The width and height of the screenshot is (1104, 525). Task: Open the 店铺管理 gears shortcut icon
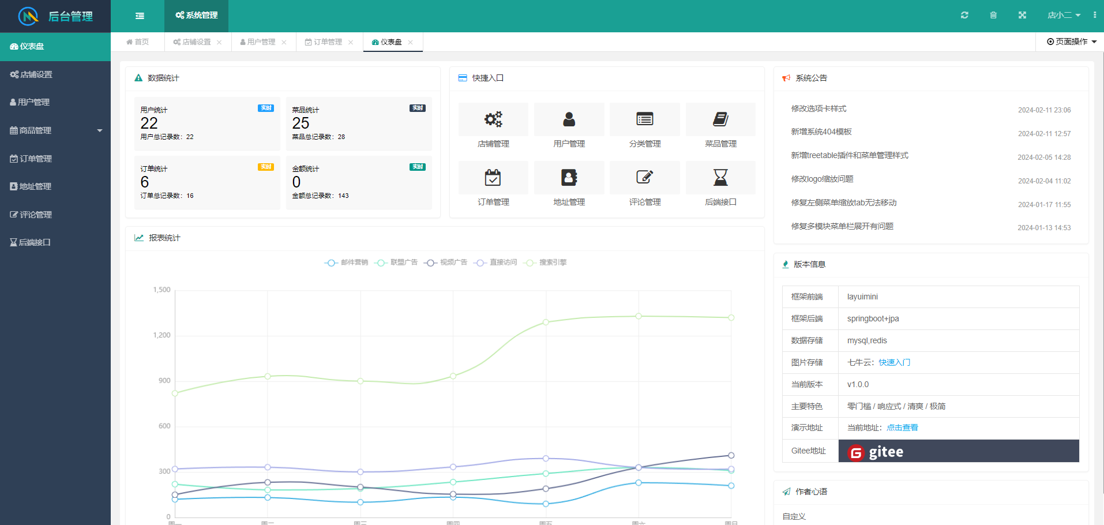tap(493, 119)
